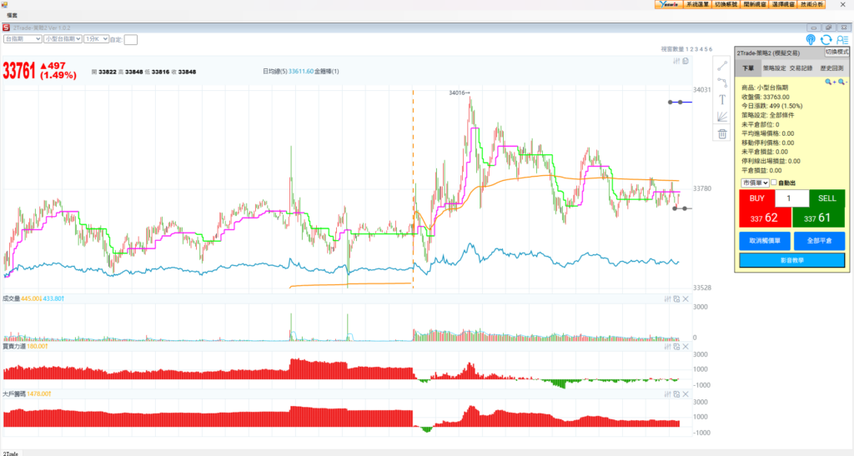Switch to the 策略設定 tab
Viewport: 854px width, 456px height.
click(775, 68)
